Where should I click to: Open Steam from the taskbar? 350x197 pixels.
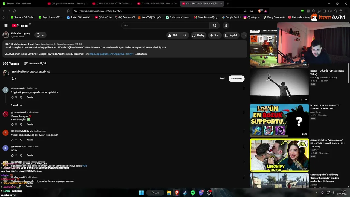185,193
